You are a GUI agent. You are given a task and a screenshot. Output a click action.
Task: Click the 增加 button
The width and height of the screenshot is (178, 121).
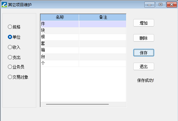click(144, 23)
